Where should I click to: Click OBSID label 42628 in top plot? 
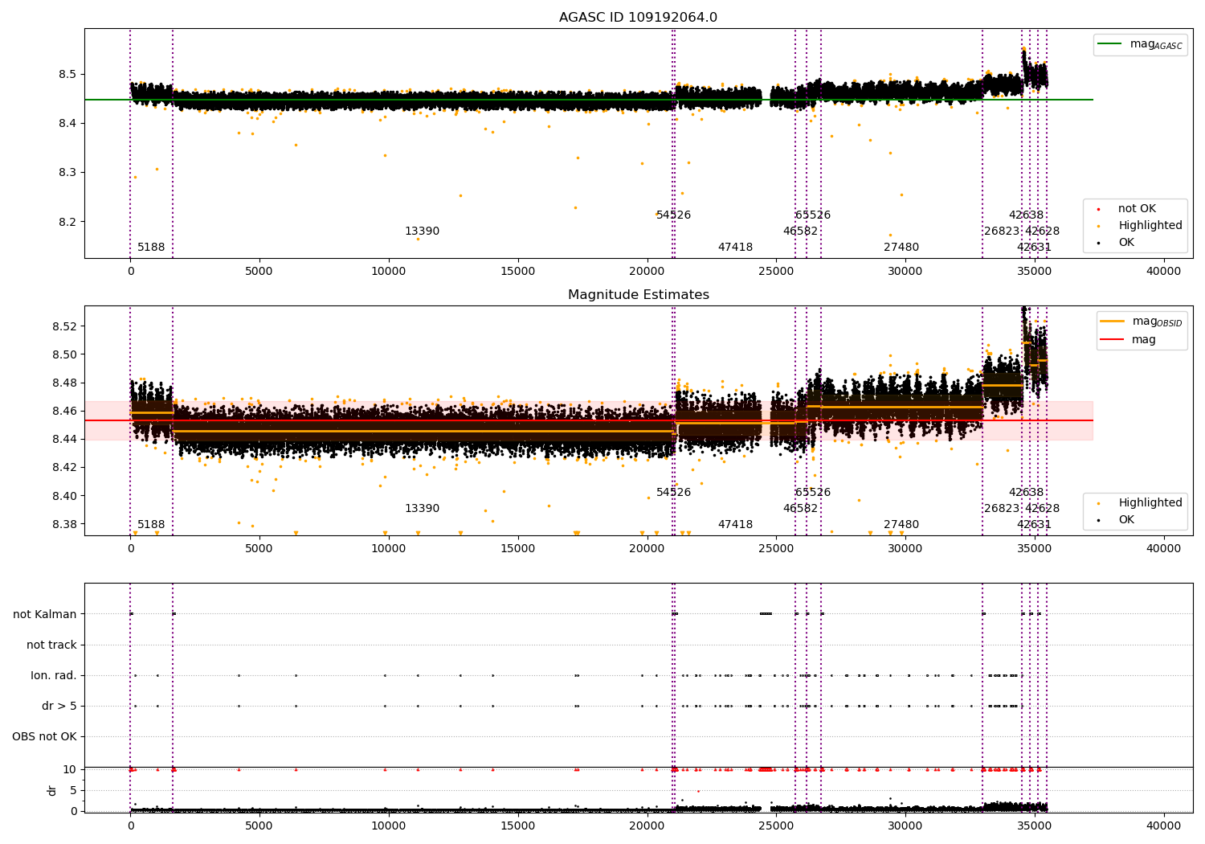tap(1042, 231)
